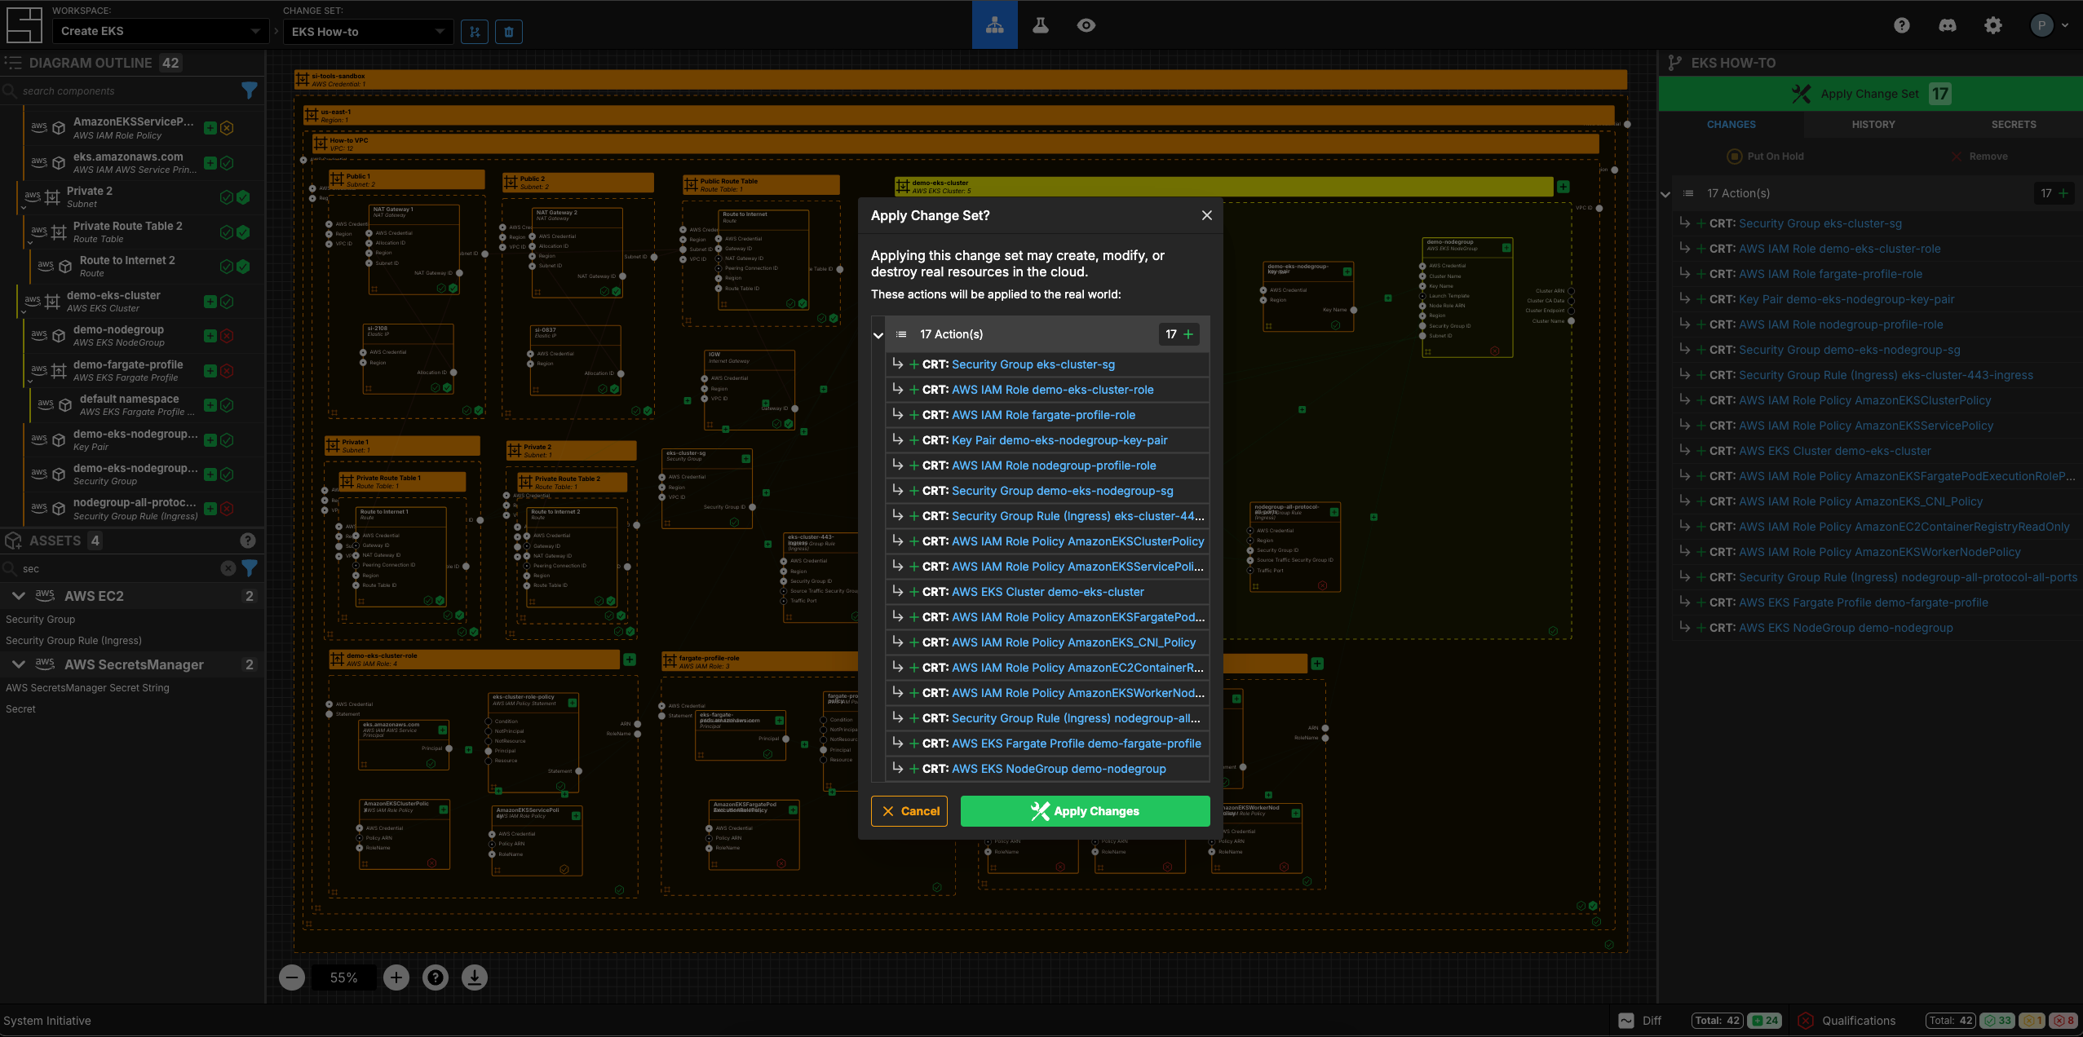The image size is (2083, 1037).
Task: Click green plus badge on demo-nodegroup outline row
Action: [x=210, y=336]
